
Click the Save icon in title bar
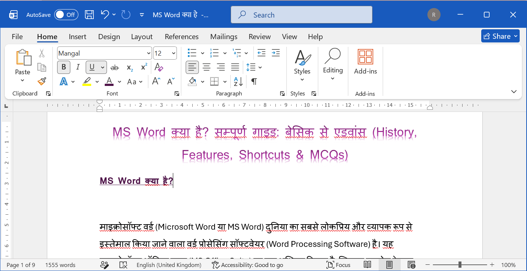click(89, 15)
